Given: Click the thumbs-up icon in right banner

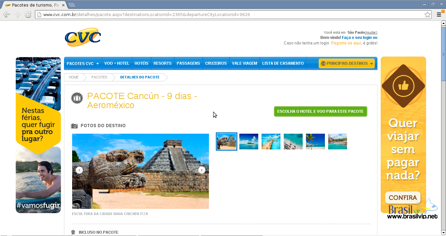Looking at the screenshot, I should coord(403,86).
